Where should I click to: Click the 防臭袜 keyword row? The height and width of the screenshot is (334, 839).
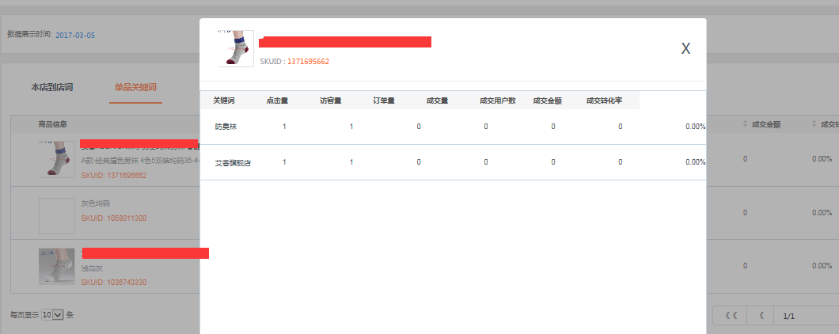[x=454, y=127]
